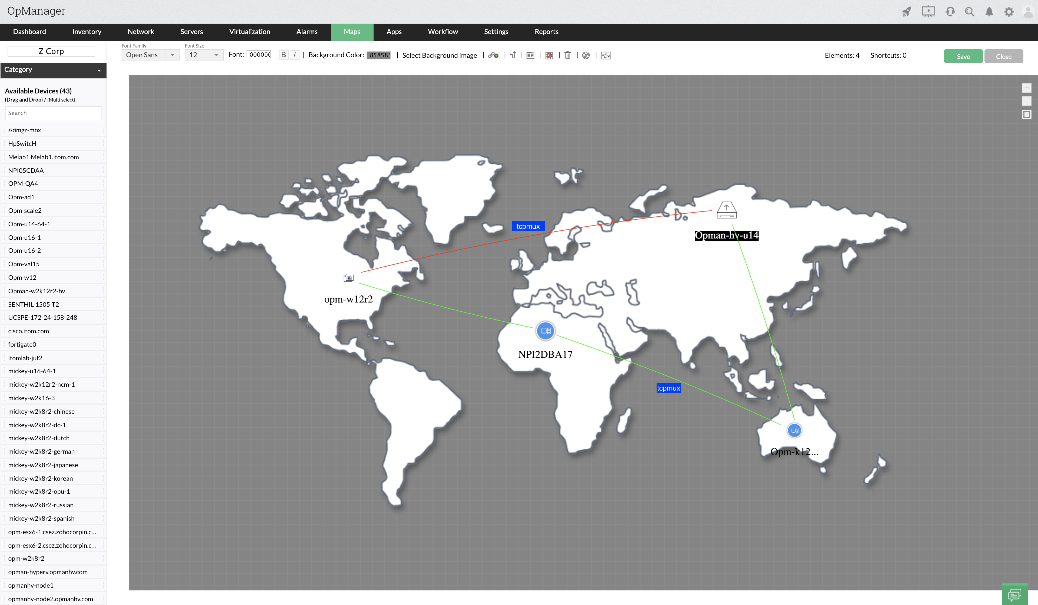This screenshot has height=605, width=1038.
Task: Open the Inventory tab
Action: (x=86, y=32)
